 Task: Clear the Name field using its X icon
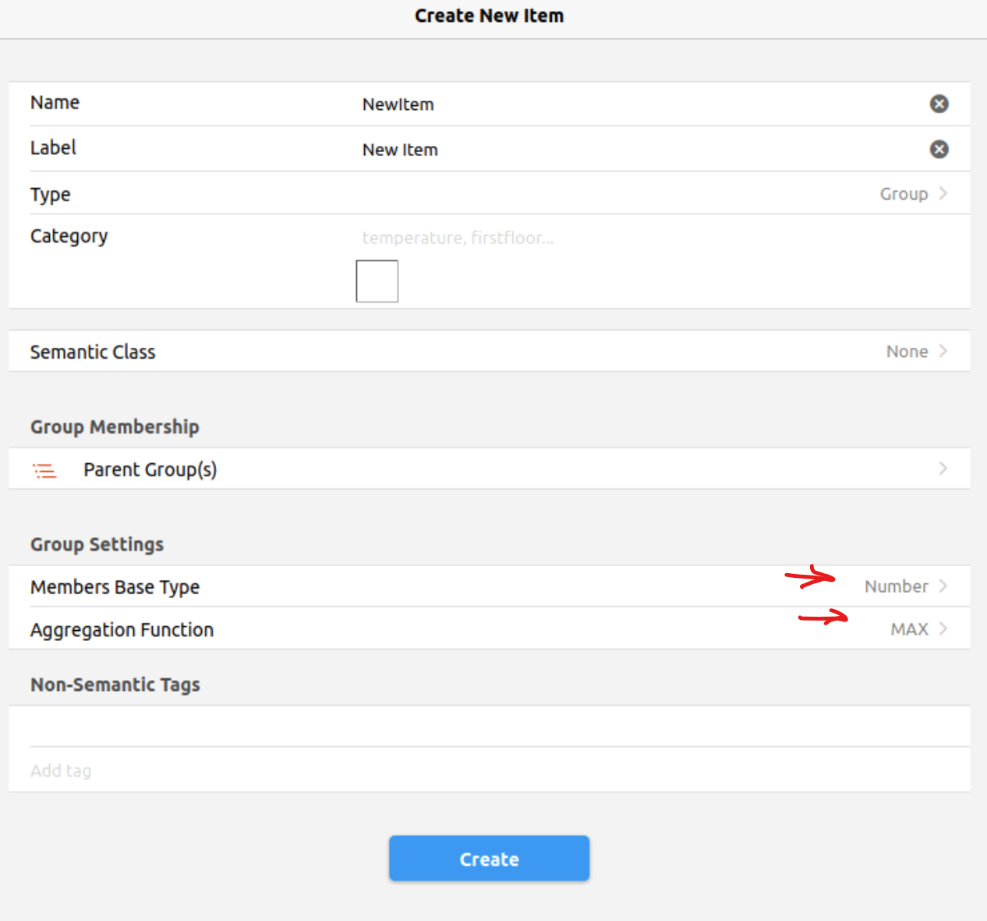[x=939, y=104]
